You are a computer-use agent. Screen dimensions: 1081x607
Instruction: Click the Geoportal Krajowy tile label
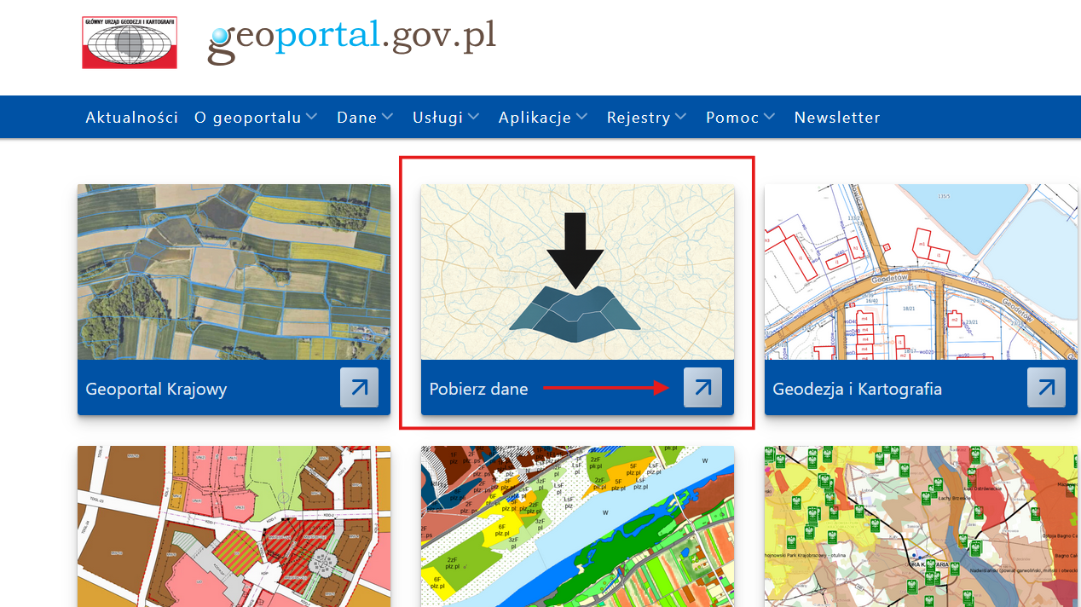[156, 390]
